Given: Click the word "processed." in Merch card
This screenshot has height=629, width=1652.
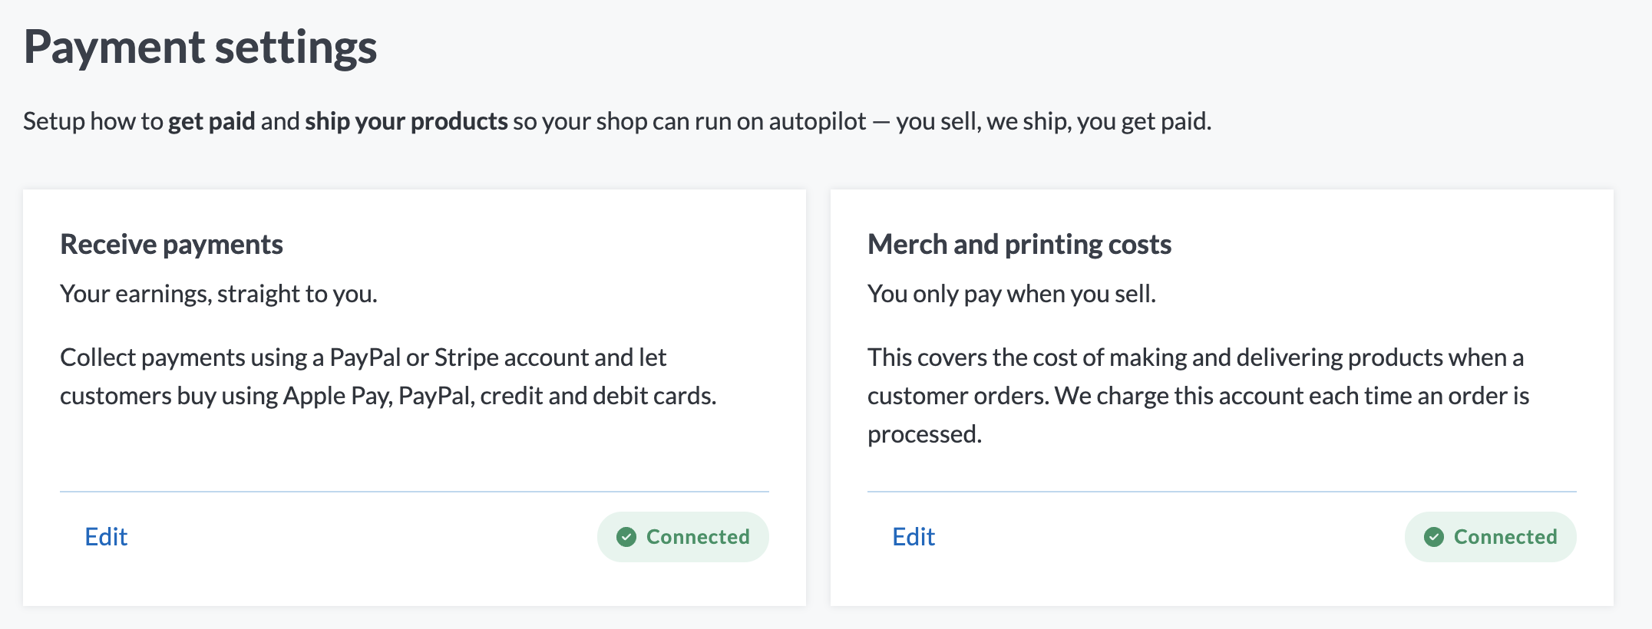Looking at the screenshot, I should pyautogui.click(x=924, y=434).
